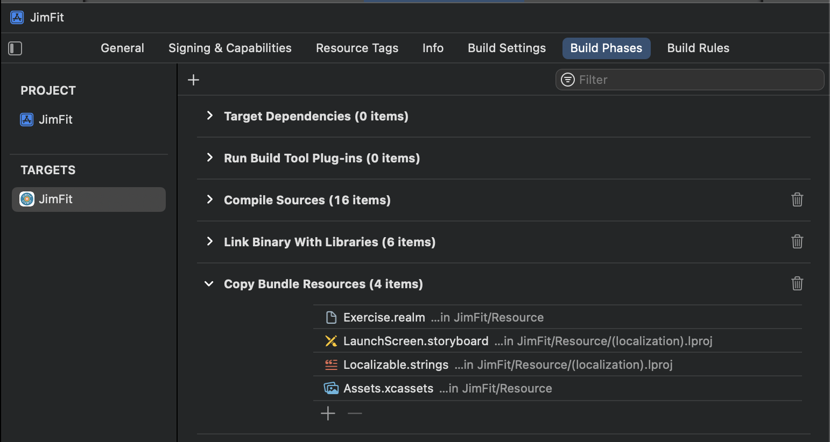The image size is (830, 442).
Task: Delete the Compile Sources phase via trash icon
Action: tap(797, 199)
